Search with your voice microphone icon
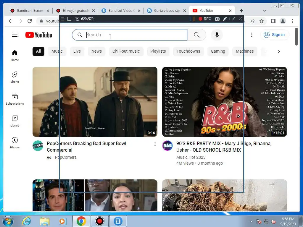Screen dimensions: 303x227 217,35
